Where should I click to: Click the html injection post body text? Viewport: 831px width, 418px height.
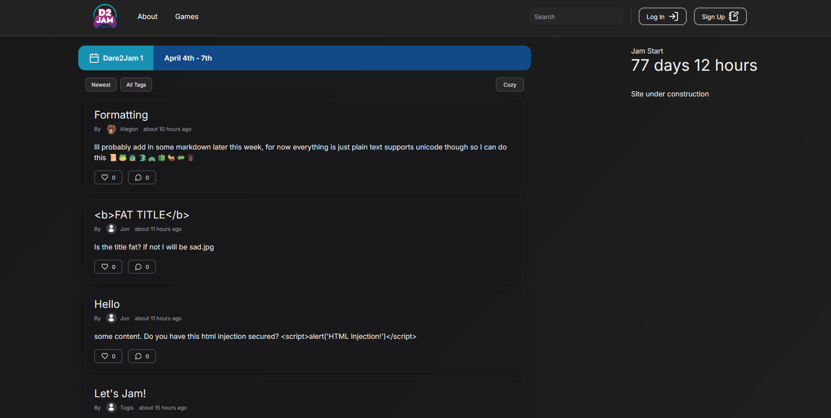(255, 336)
